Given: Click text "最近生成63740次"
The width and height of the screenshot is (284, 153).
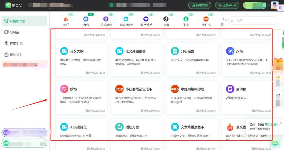Looking at the screenshot, I should 95,73.
